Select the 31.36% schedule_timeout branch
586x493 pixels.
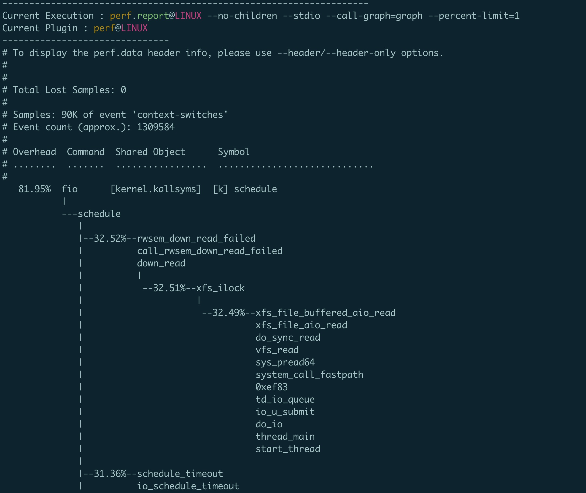coord(153,474)
